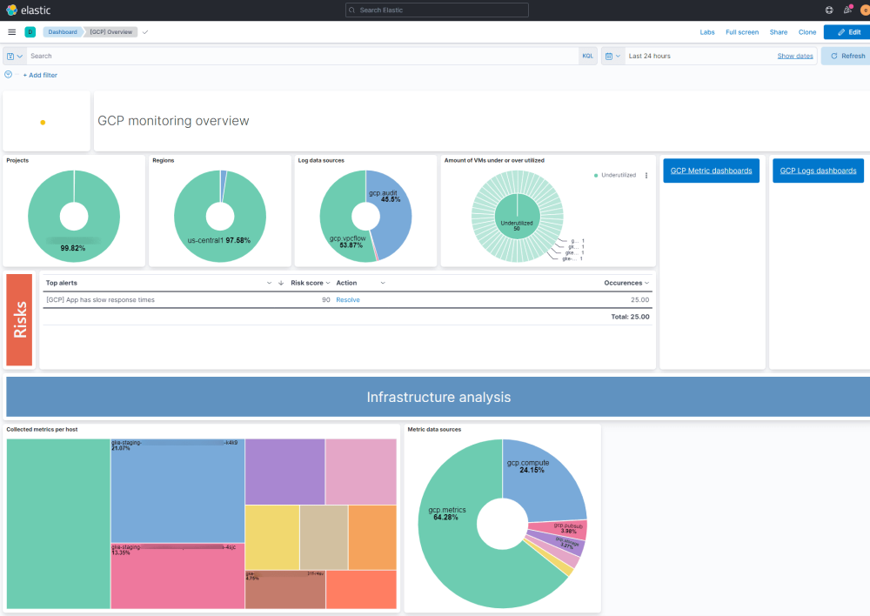Screen dimensions: 870x616
Task: Open the user avatar menu
Action: pos(864,10)
